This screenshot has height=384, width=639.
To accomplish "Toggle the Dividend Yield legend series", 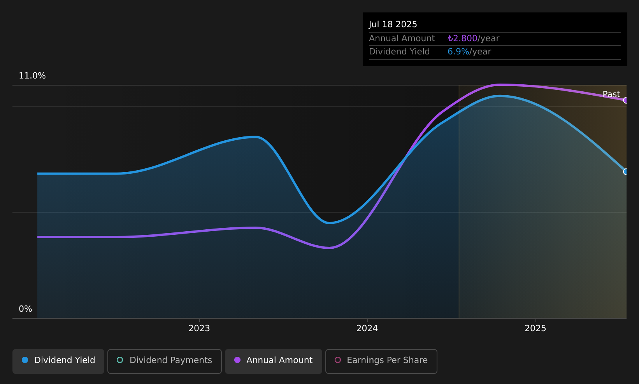I will pos(58,361).
